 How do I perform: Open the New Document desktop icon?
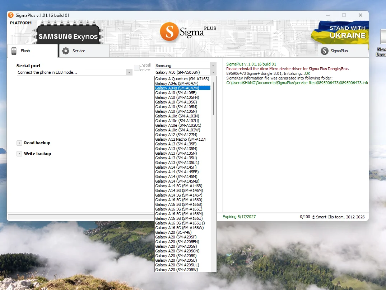tap(382, 43)
